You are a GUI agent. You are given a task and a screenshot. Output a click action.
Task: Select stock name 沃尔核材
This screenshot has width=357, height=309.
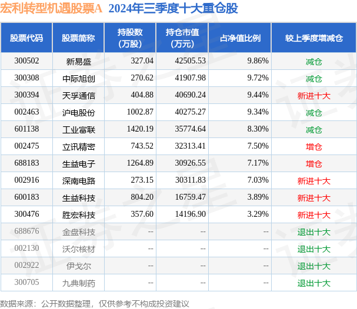pos(79,249)
